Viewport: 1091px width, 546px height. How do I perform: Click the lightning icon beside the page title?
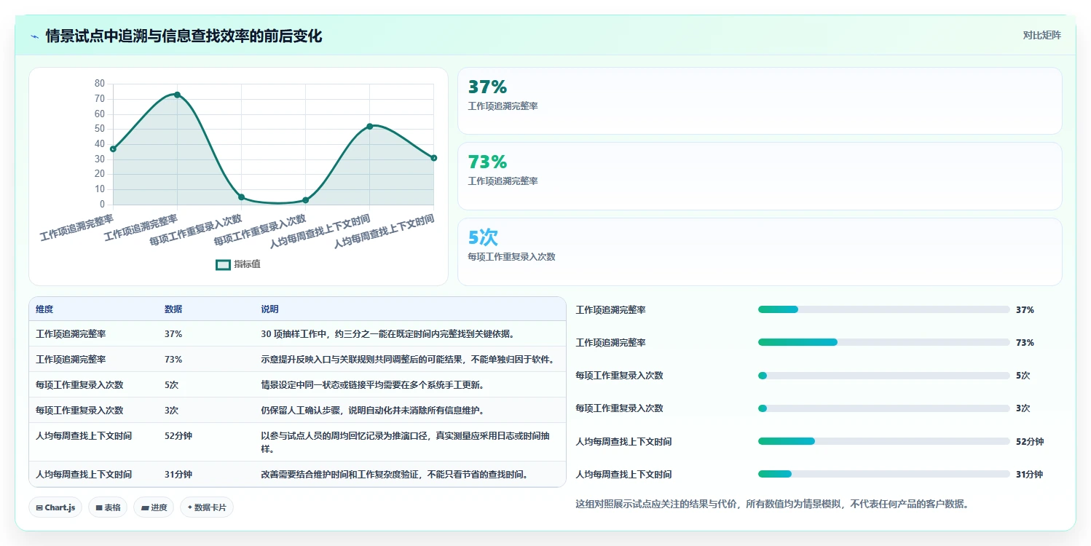34,36
